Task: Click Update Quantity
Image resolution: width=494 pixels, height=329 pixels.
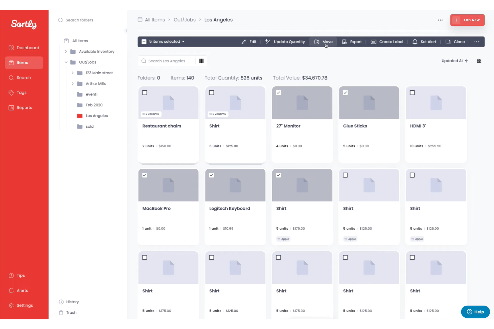Action: (x=285, y=42)
